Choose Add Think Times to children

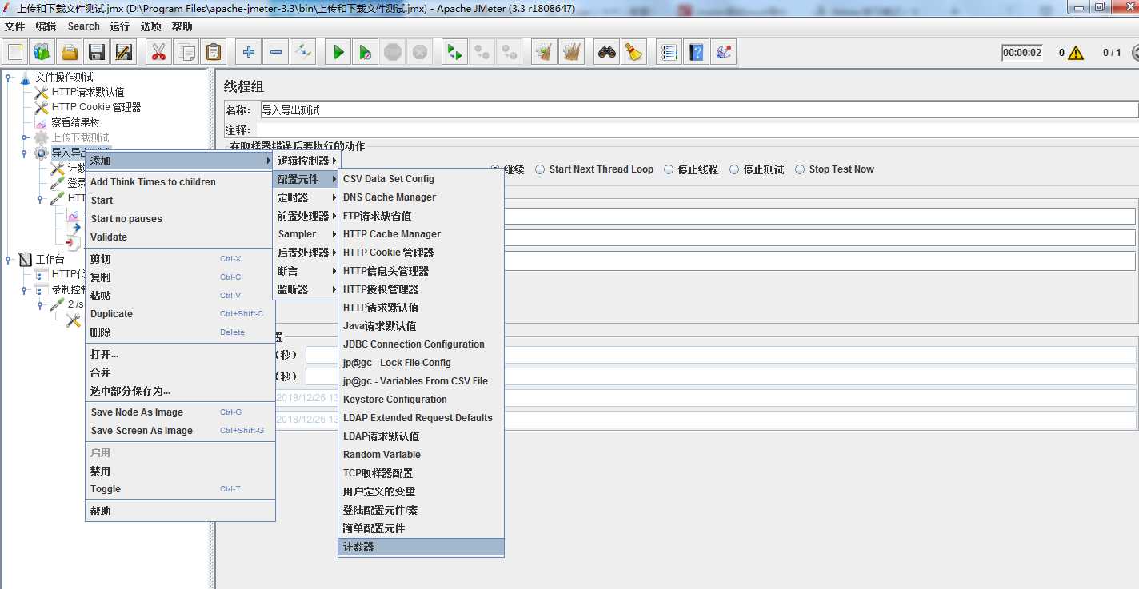(180, 182)
